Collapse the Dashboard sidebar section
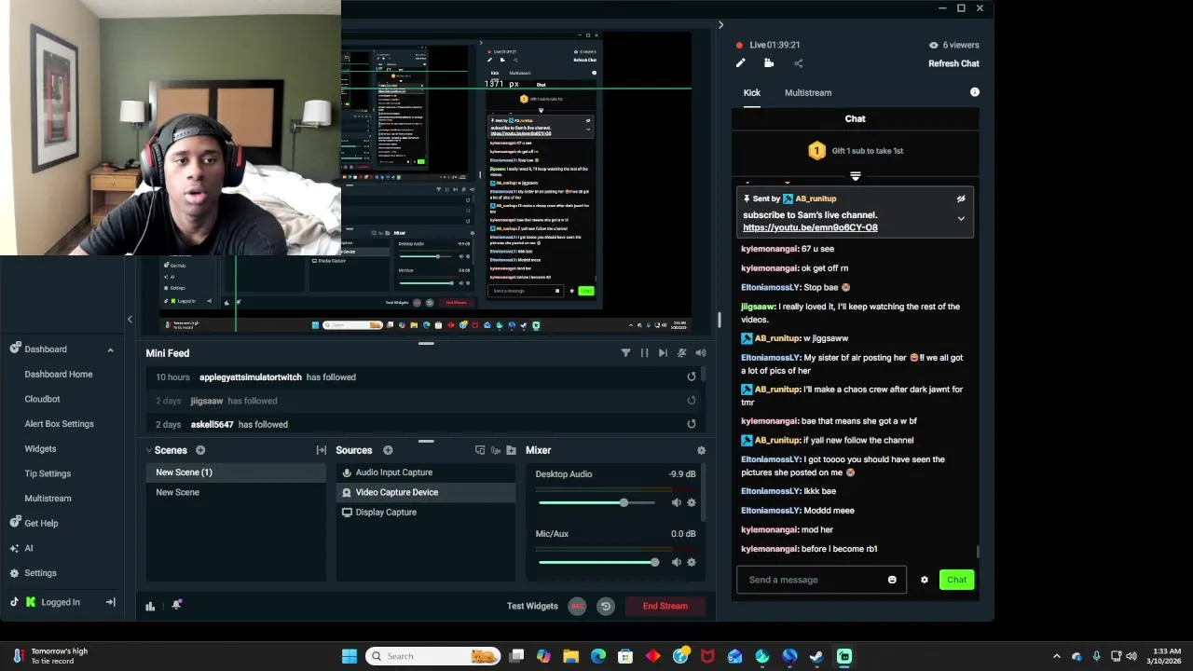Screen dimensions: 1193x671 110,349
